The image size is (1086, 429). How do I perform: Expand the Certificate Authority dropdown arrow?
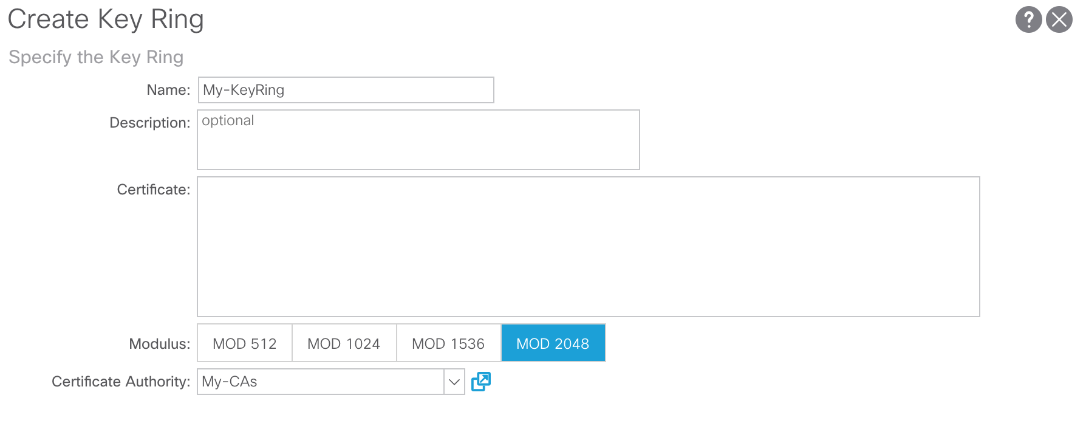[454, 382]
